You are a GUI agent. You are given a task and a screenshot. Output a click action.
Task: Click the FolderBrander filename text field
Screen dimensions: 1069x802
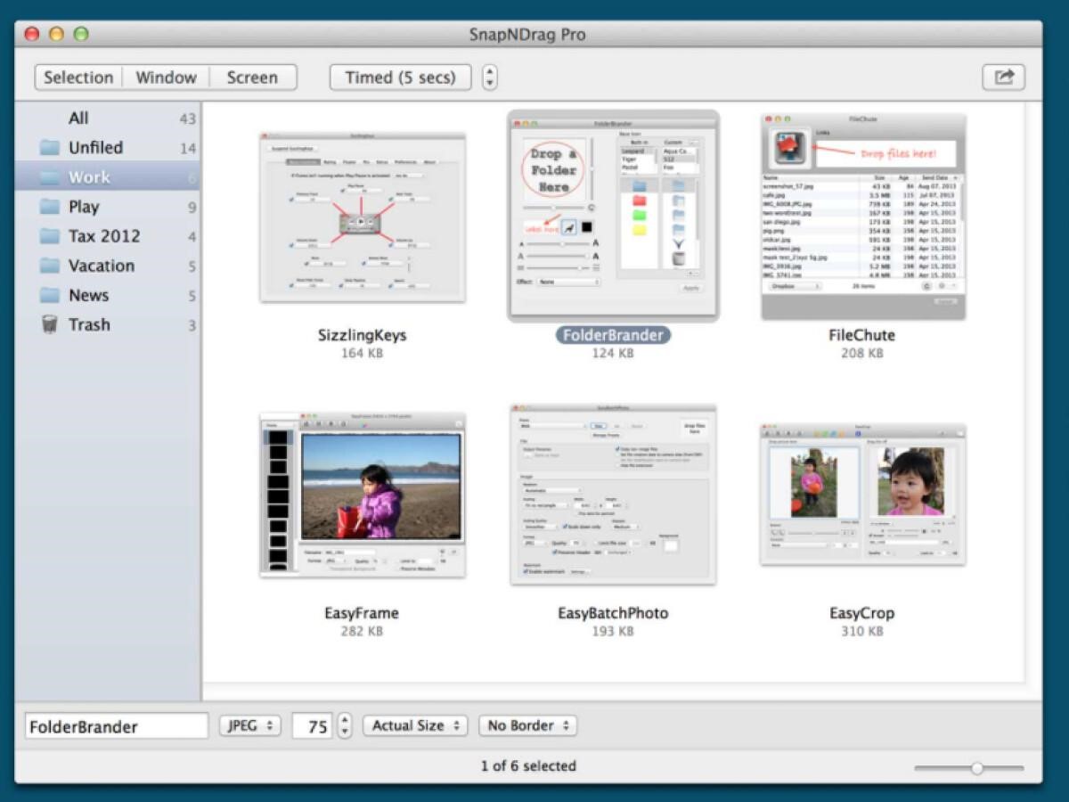pos(117,726)
